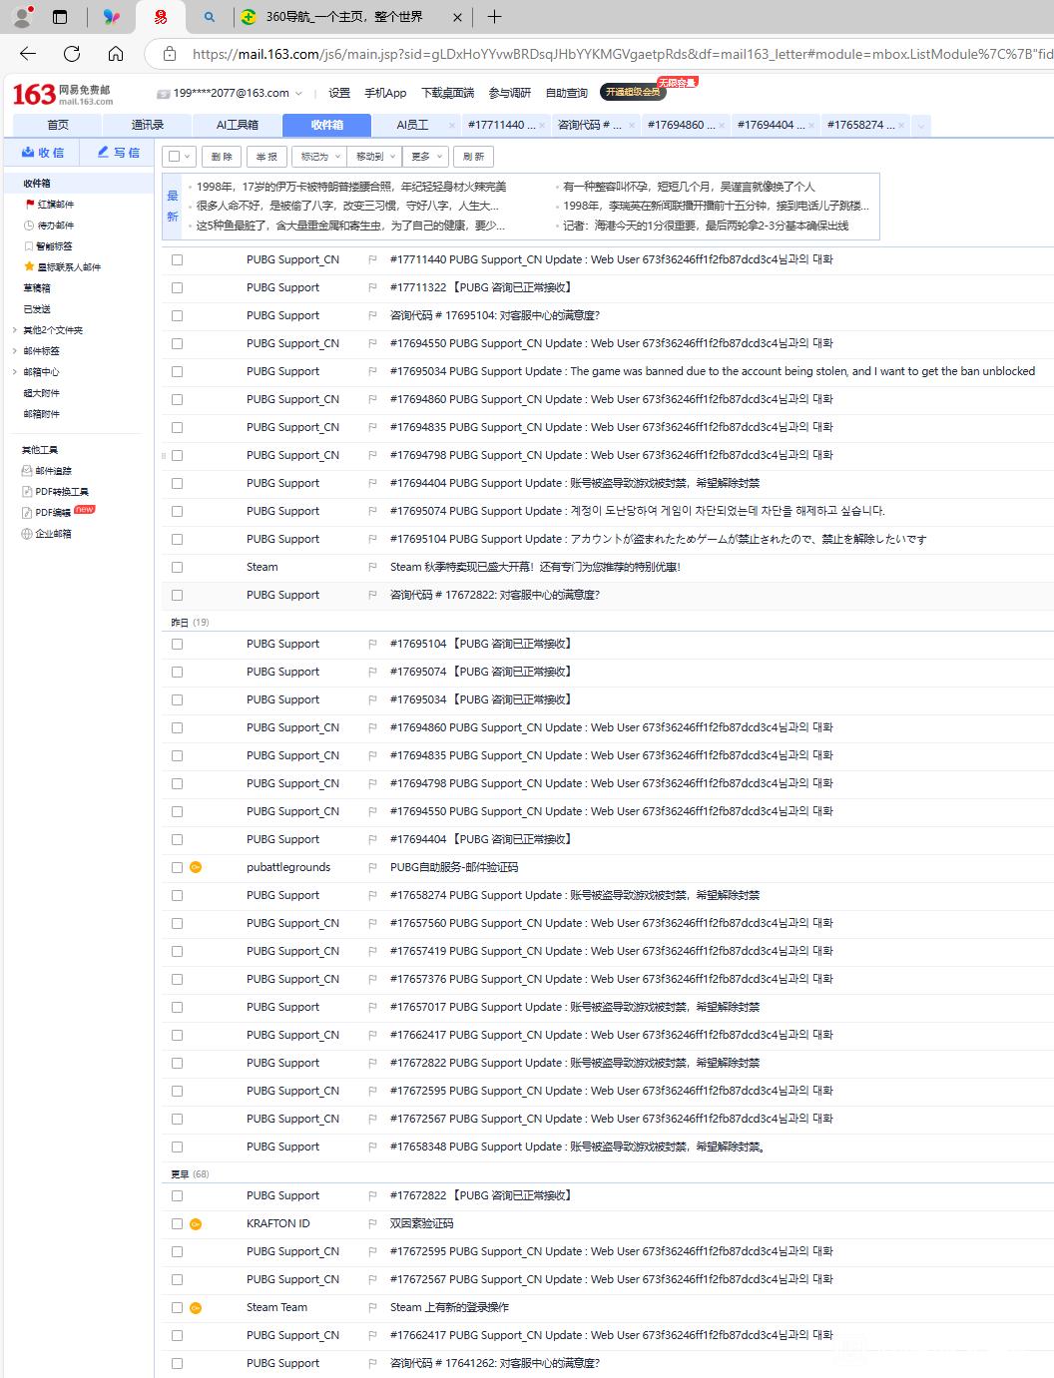Open the mail tab overflow dropdown arrow
Image resolution: width=1054 pixels, height=1378 pixels.
(x=920, y=125)
